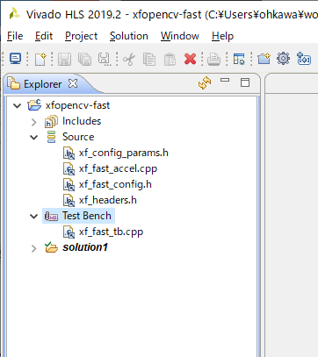Collapse the Test Bench folder
318x357 pixels.
pos(34,216)
